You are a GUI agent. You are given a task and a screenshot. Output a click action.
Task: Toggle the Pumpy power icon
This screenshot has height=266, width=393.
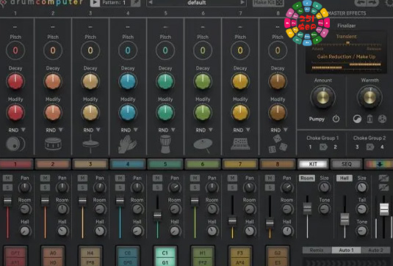coord(336,119)
